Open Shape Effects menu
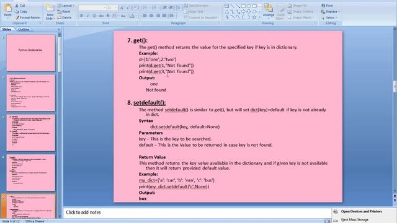Viewport: 397px width, 223px height. pos(301,17)
